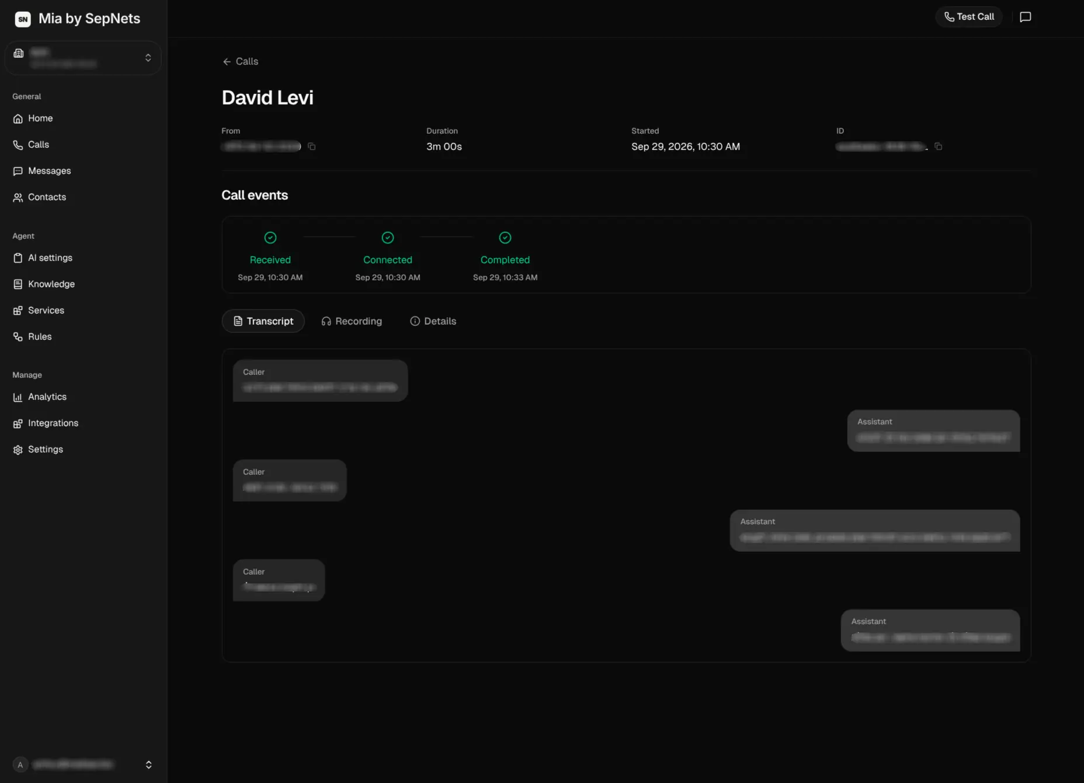Switch to the Details tab
Viewport: 1084px width, 783px height.
click(x=433, y=321)
